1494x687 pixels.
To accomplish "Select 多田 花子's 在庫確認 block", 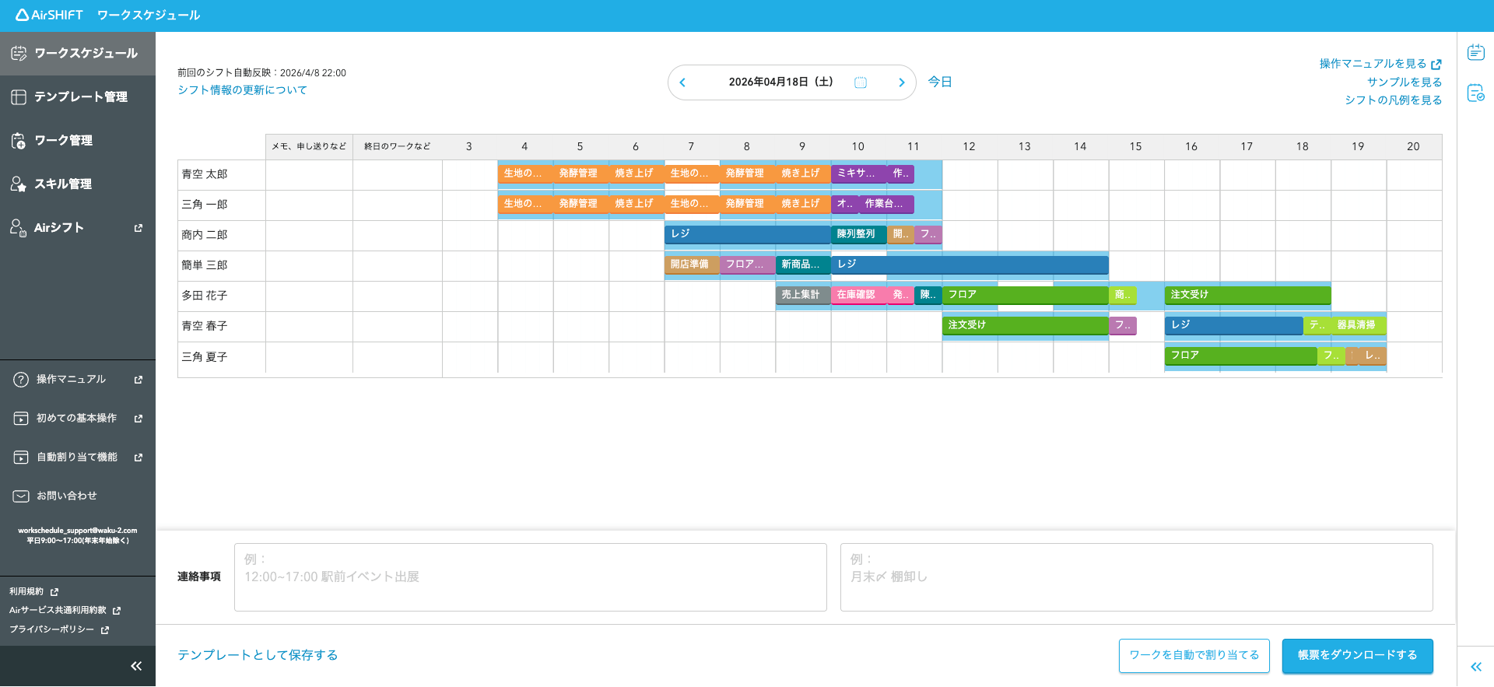I will (x=858, y=295).
